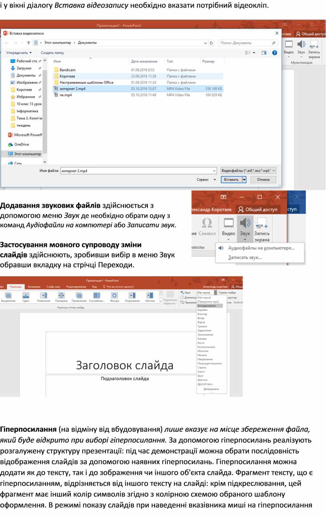
Task: Click the navigation pane vertical scrollbar
Action: click(45, 111)
